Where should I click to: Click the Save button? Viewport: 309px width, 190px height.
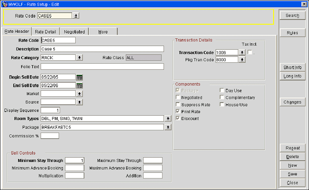tap(292, 174)
